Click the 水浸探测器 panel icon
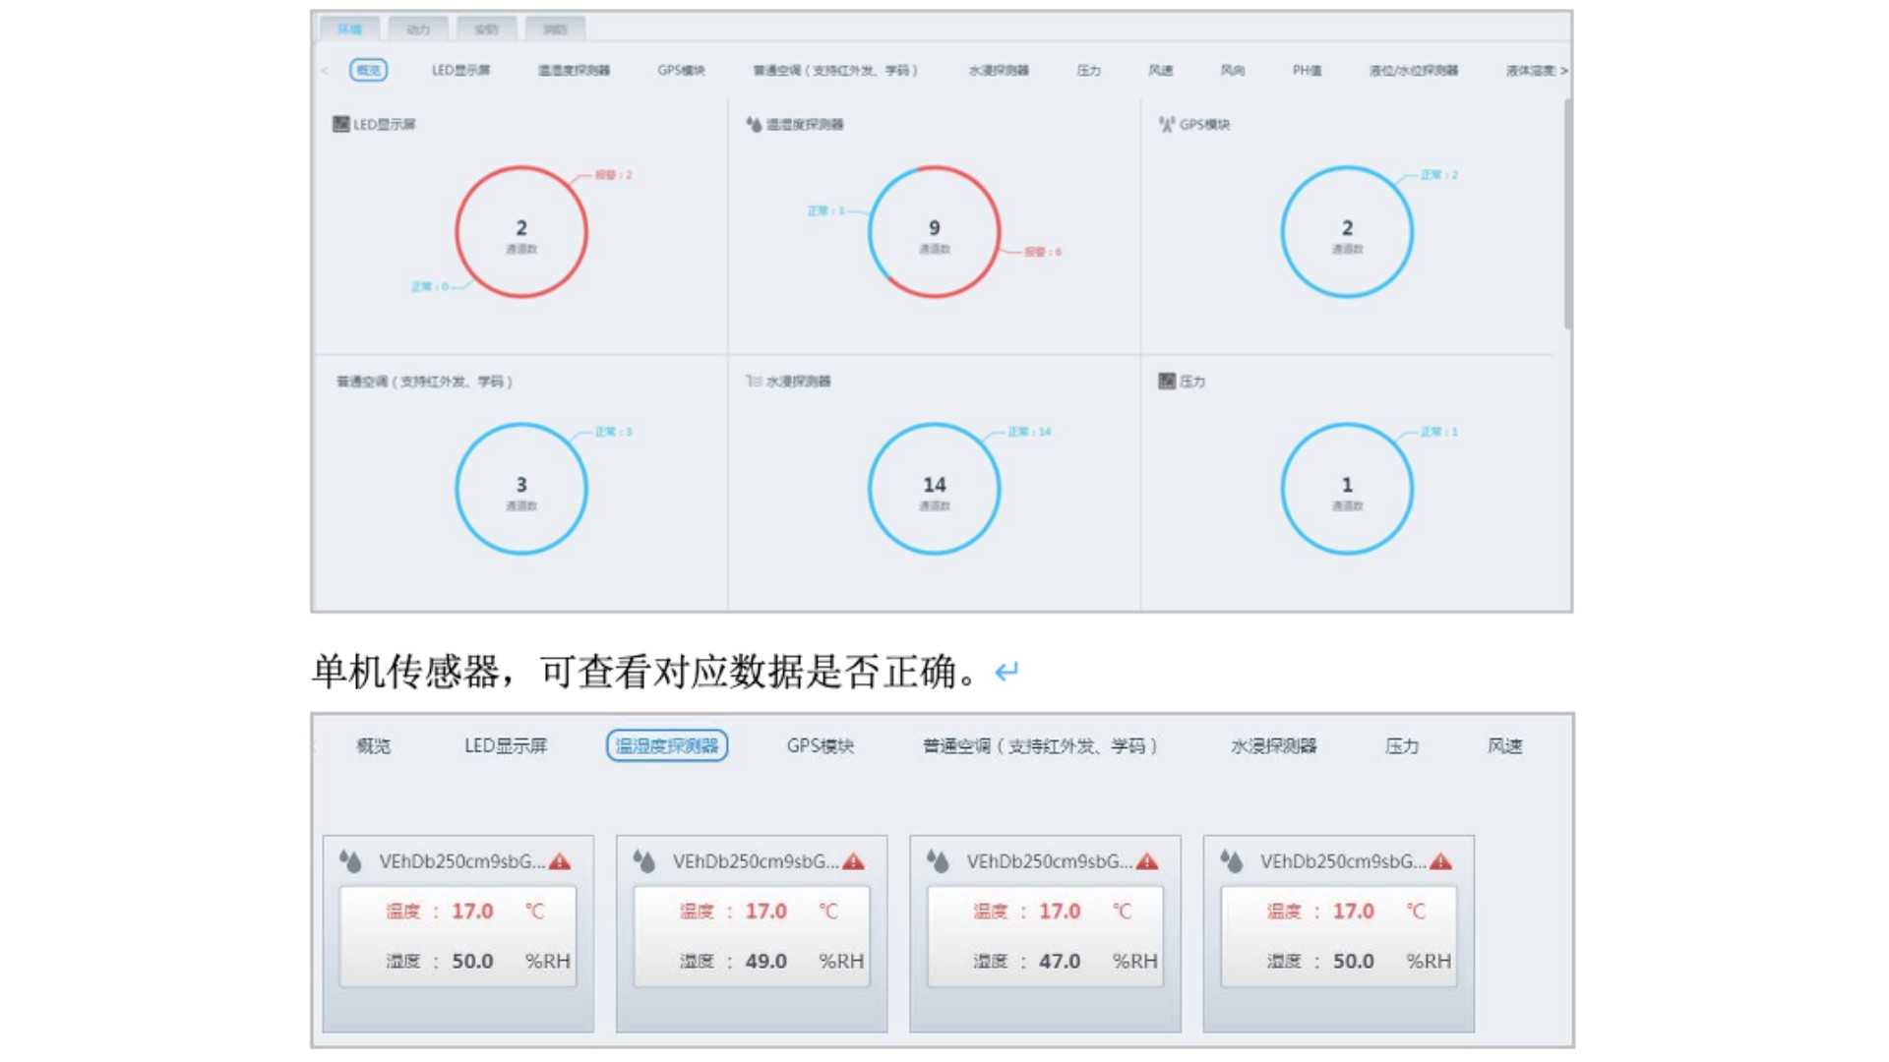The height and width of the screenshot is (1062, 1889). [754, 381]
